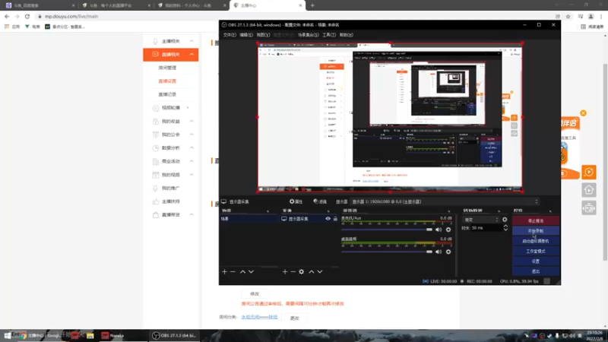Open the 场景集合(S) menu in OBS
Screen dimensions: 608x342
coord(309,35)
